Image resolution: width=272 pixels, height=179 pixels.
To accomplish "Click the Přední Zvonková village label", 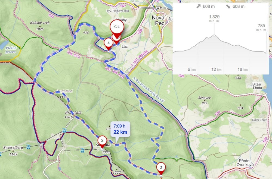I will (x=245, y=163).
